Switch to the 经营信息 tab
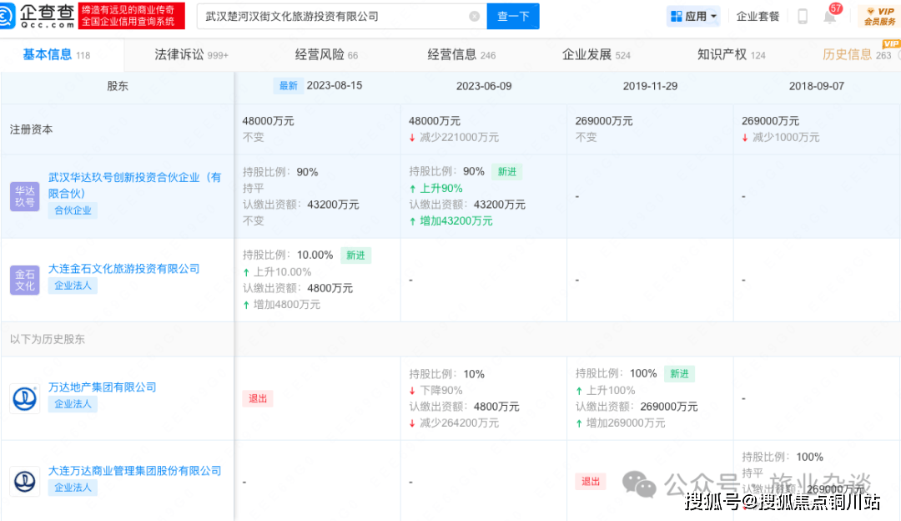The image size is (901, 521). click(x=461, y=55)
